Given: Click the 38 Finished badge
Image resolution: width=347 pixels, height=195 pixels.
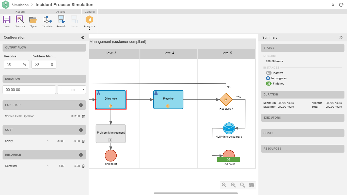Looking at the screenshot, I should click(x=269, y=84).
